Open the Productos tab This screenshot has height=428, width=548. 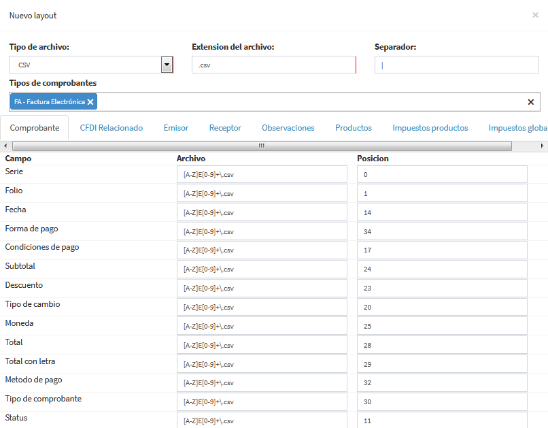(x=354, y=128)
